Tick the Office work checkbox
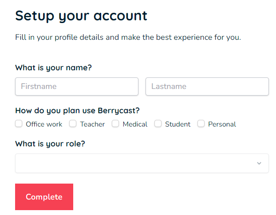Image resolution: width=276 pixels, height=215 pixels. [19, 124]
